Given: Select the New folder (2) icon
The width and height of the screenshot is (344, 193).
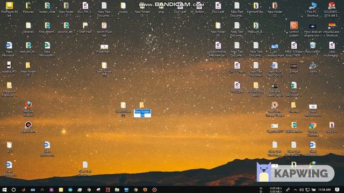Looking at the screenshot, I should tap(275, 10).
